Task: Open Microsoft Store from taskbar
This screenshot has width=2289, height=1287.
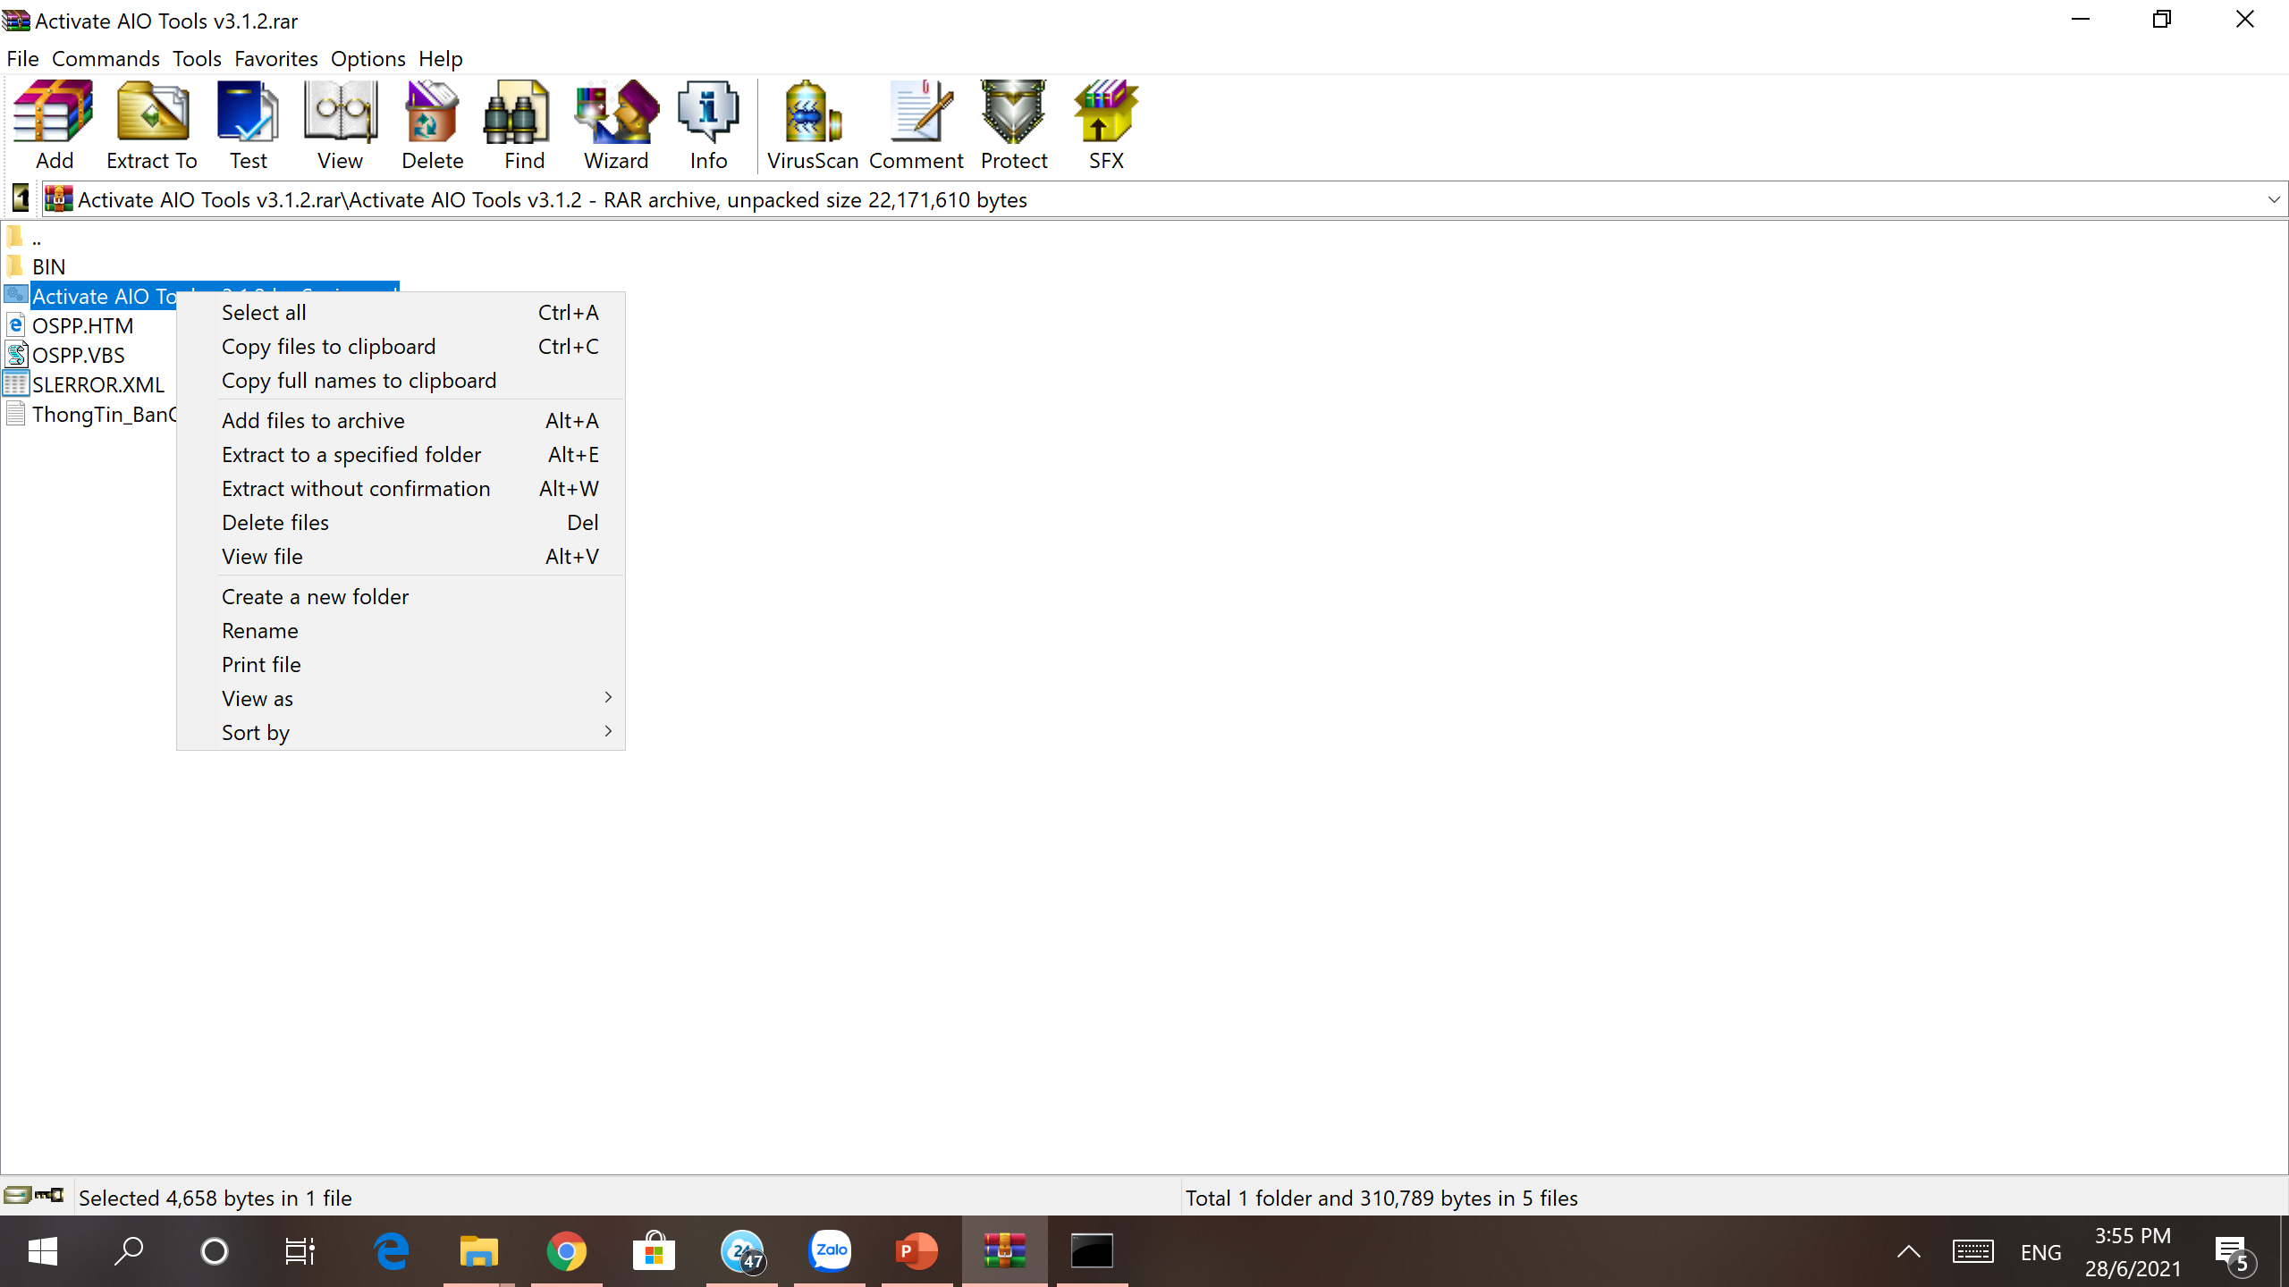Action: (x=655, y=1251)
